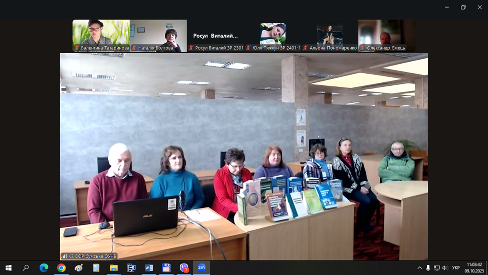Open the Windows Start menu
488x275 pixels.
point(9,268)
